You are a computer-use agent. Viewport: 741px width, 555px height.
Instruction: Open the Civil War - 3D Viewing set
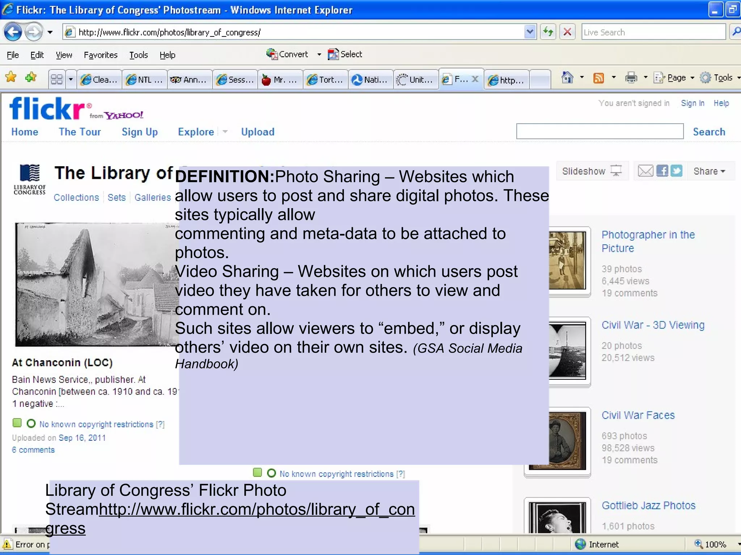(653, 325)
